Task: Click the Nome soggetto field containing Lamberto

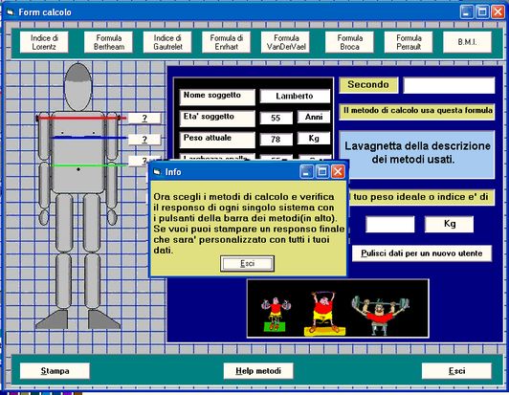Action: (295, 96)
